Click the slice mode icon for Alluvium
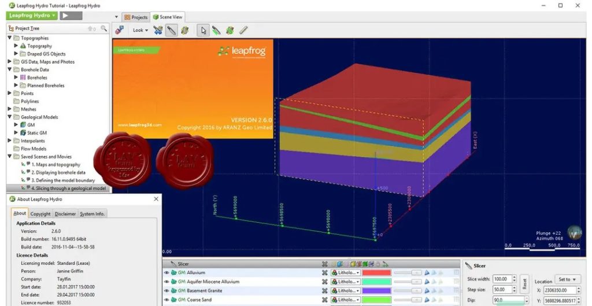The height and width of the screenshot is (306, 592). [427, 273]
